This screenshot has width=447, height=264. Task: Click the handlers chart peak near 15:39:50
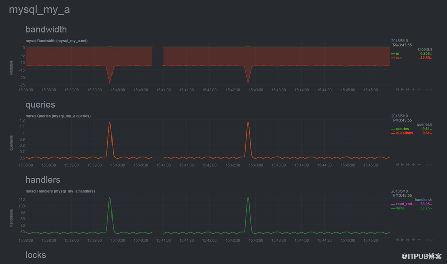click(x=110, y=198)
